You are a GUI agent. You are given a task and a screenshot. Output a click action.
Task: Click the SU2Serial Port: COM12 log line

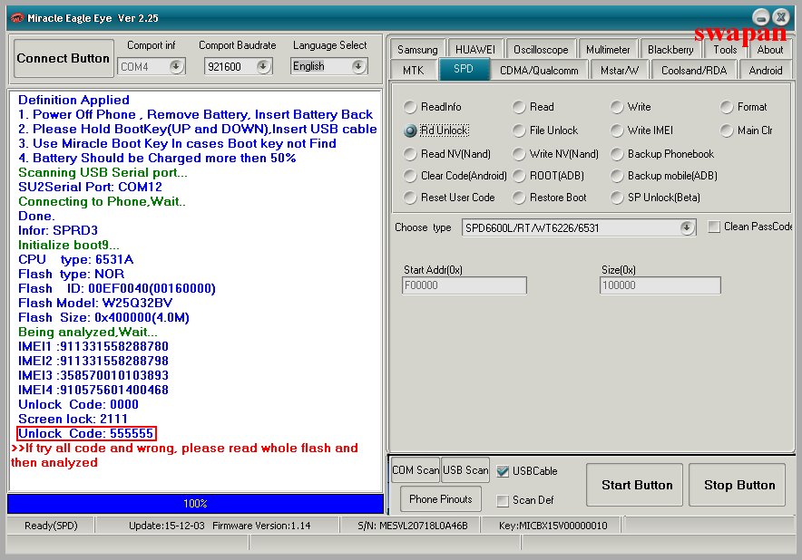90,187
